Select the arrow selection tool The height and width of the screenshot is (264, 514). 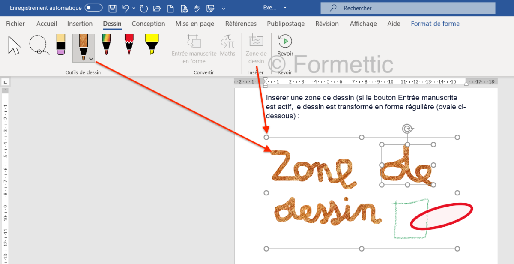(15, 45)
